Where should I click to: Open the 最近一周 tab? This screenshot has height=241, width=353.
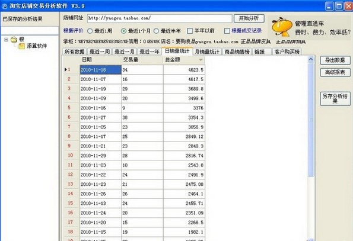(x=100, y=52)
